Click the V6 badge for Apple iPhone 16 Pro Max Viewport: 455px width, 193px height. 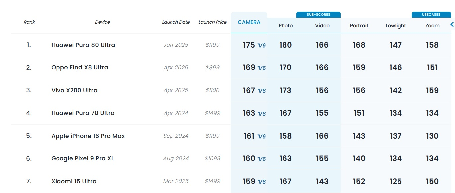pos(262,136)
